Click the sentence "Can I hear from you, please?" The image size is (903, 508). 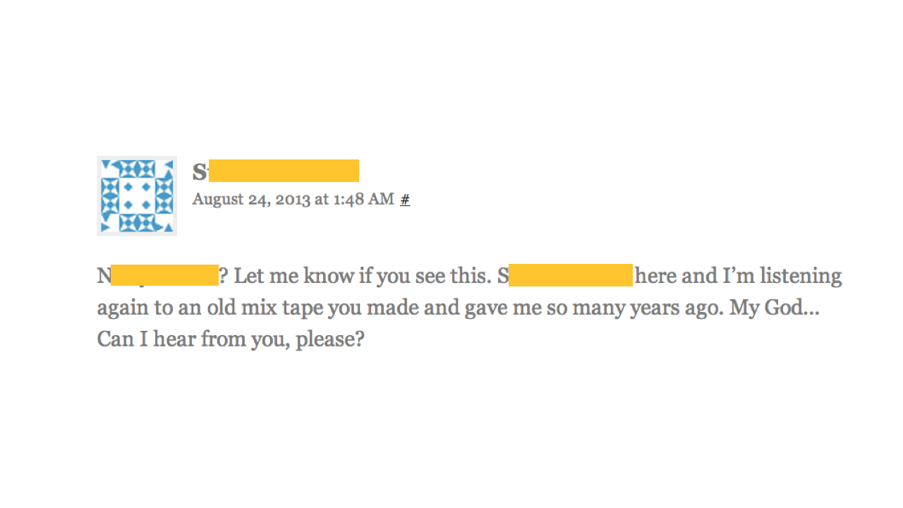(x=231, y=339)
